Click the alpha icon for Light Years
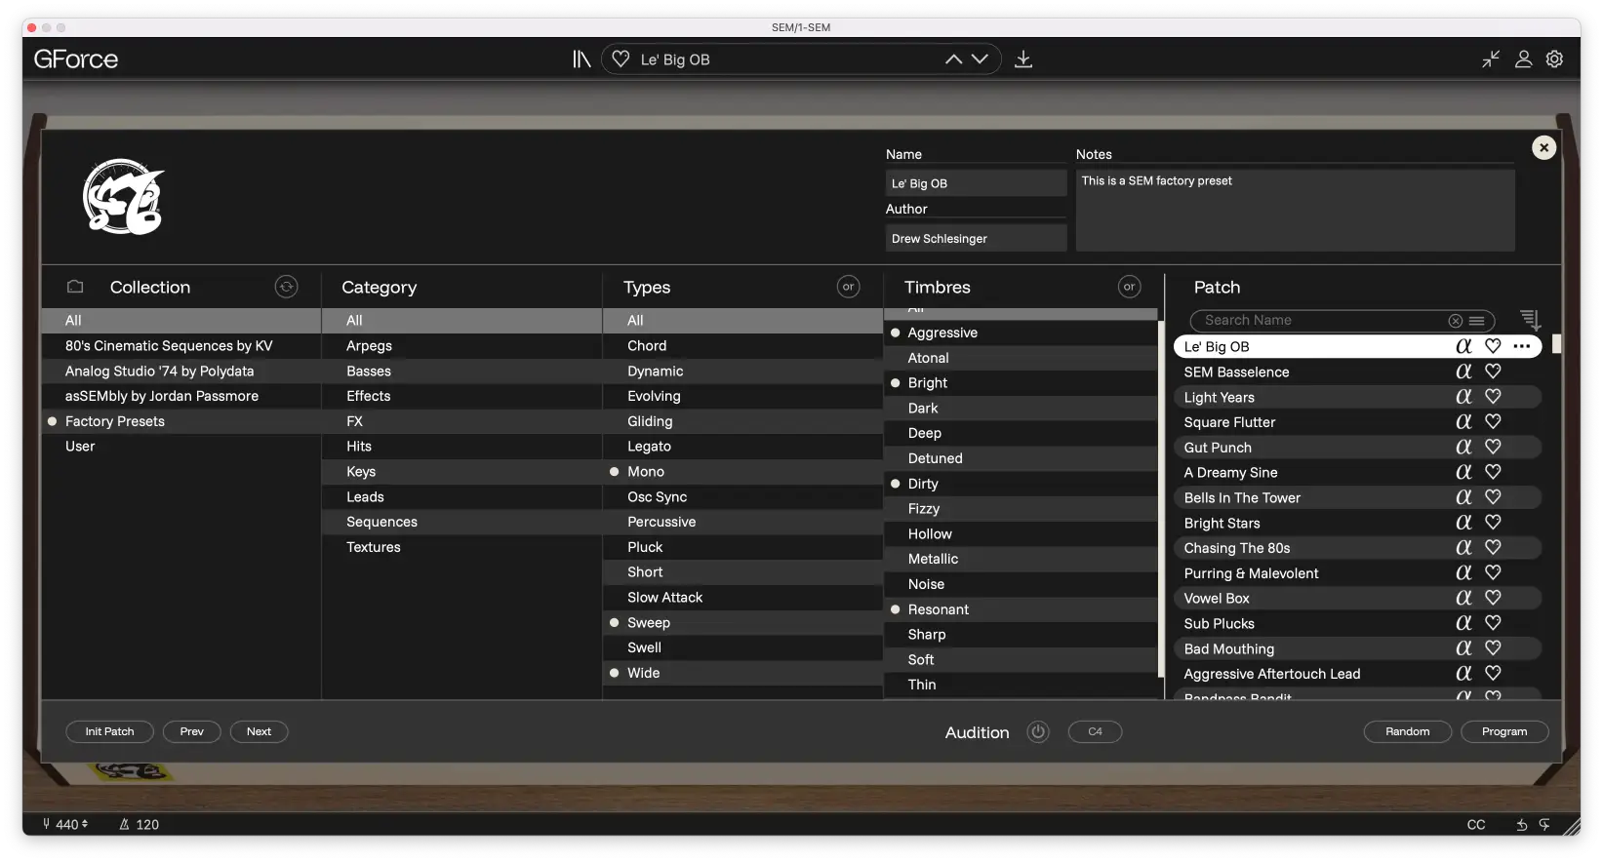The height and width of the screenshot is (862, 1603). coord(1463,397)
